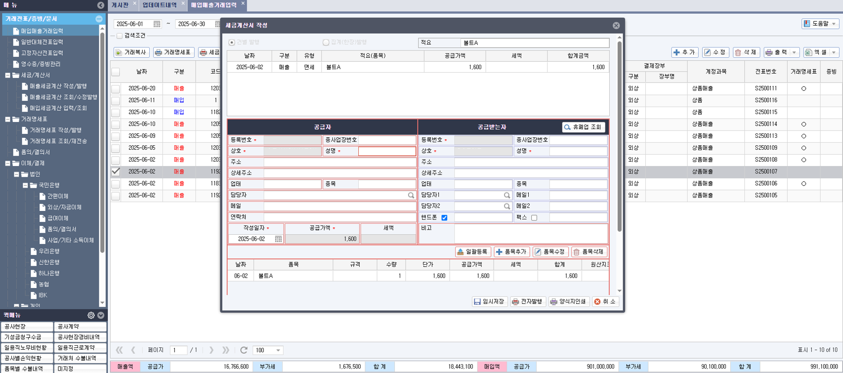The height and width of the screenshot is (373, 843).
Task: Click 품목삭제 delete item button
Action: coord(589,252)
